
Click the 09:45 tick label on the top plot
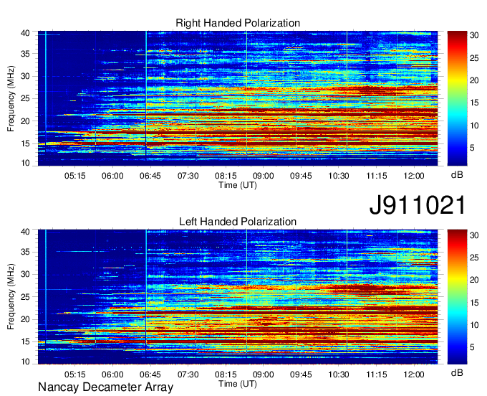click(x=301, y=176)
